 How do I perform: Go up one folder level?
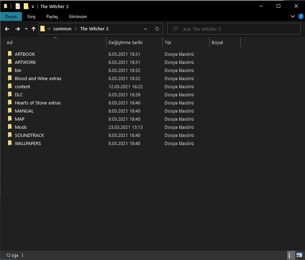point(34,29)
